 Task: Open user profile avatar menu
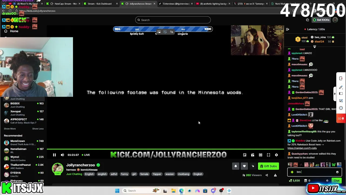tap(335, 20)
